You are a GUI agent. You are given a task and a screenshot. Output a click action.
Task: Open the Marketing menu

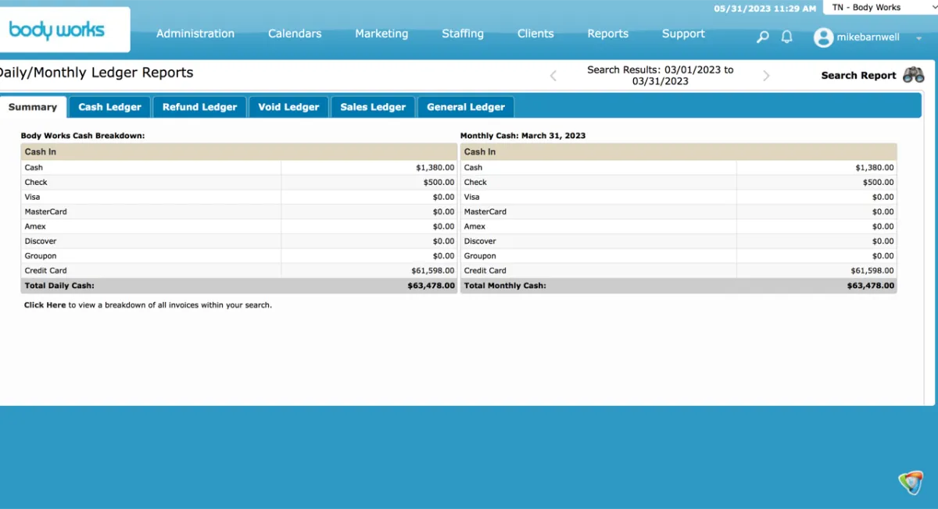(381, 34)
